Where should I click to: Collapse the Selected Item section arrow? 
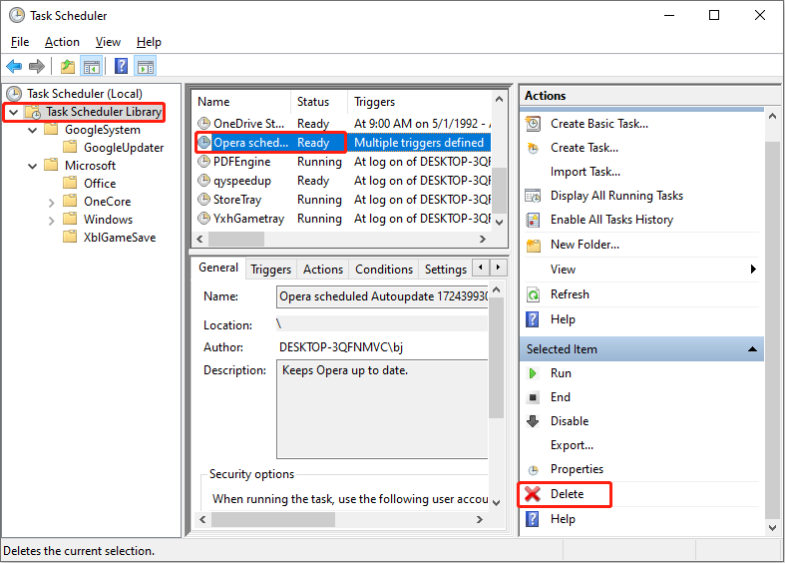pos(752,349)
